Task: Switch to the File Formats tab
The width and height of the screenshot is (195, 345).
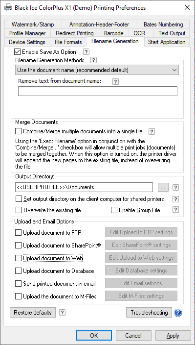Action: click(68, 42)
